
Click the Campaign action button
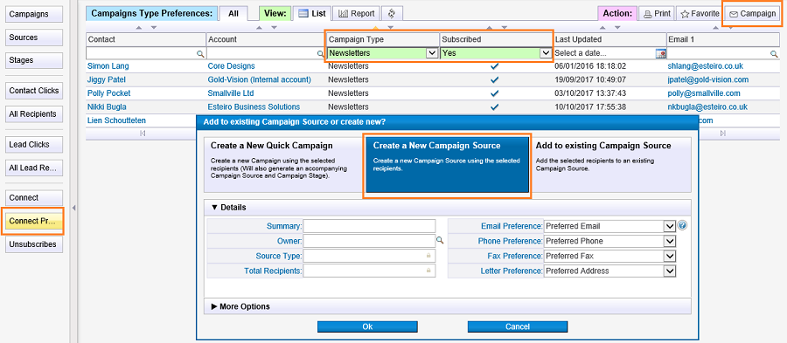pyautogui.click(x=752, y=14)
